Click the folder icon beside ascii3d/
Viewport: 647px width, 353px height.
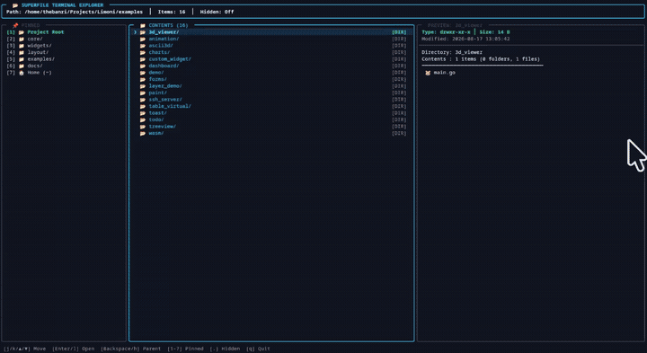click(x=143, y=46)
